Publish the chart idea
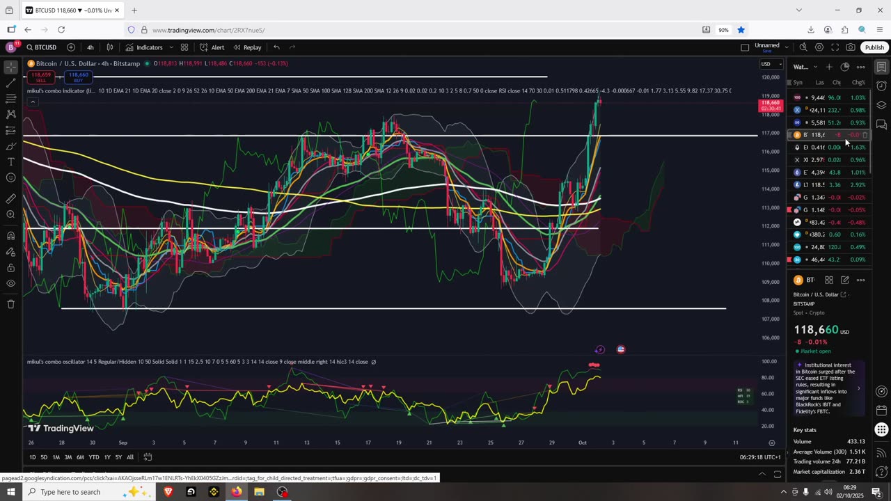 click(x=874, y=47)
